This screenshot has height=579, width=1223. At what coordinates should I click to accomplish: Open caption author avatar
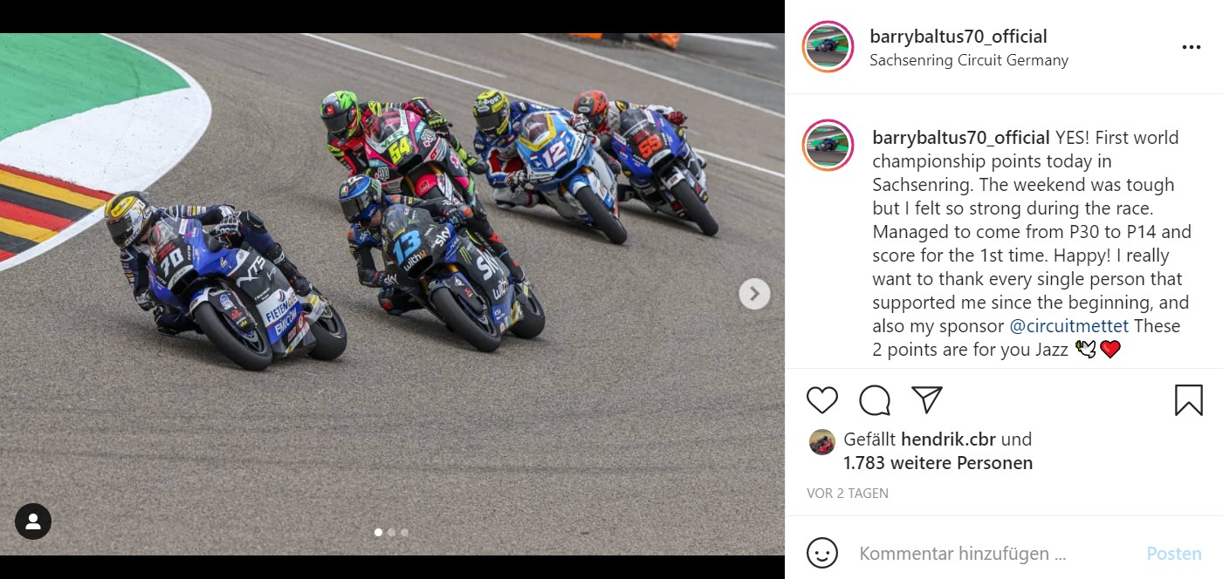828,145
